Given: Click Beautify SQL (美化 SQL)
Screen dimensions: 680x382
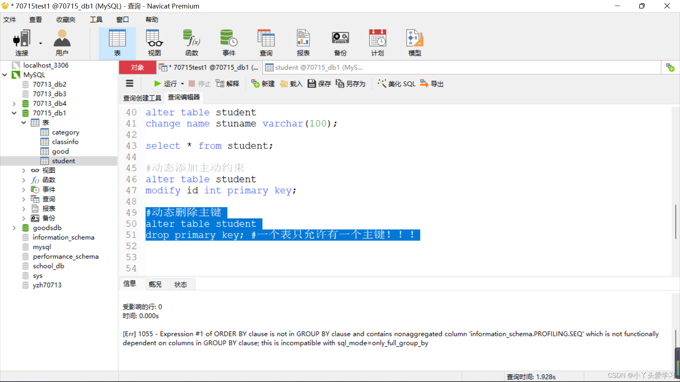Looking at the screenshot, I should click(396, 84).
